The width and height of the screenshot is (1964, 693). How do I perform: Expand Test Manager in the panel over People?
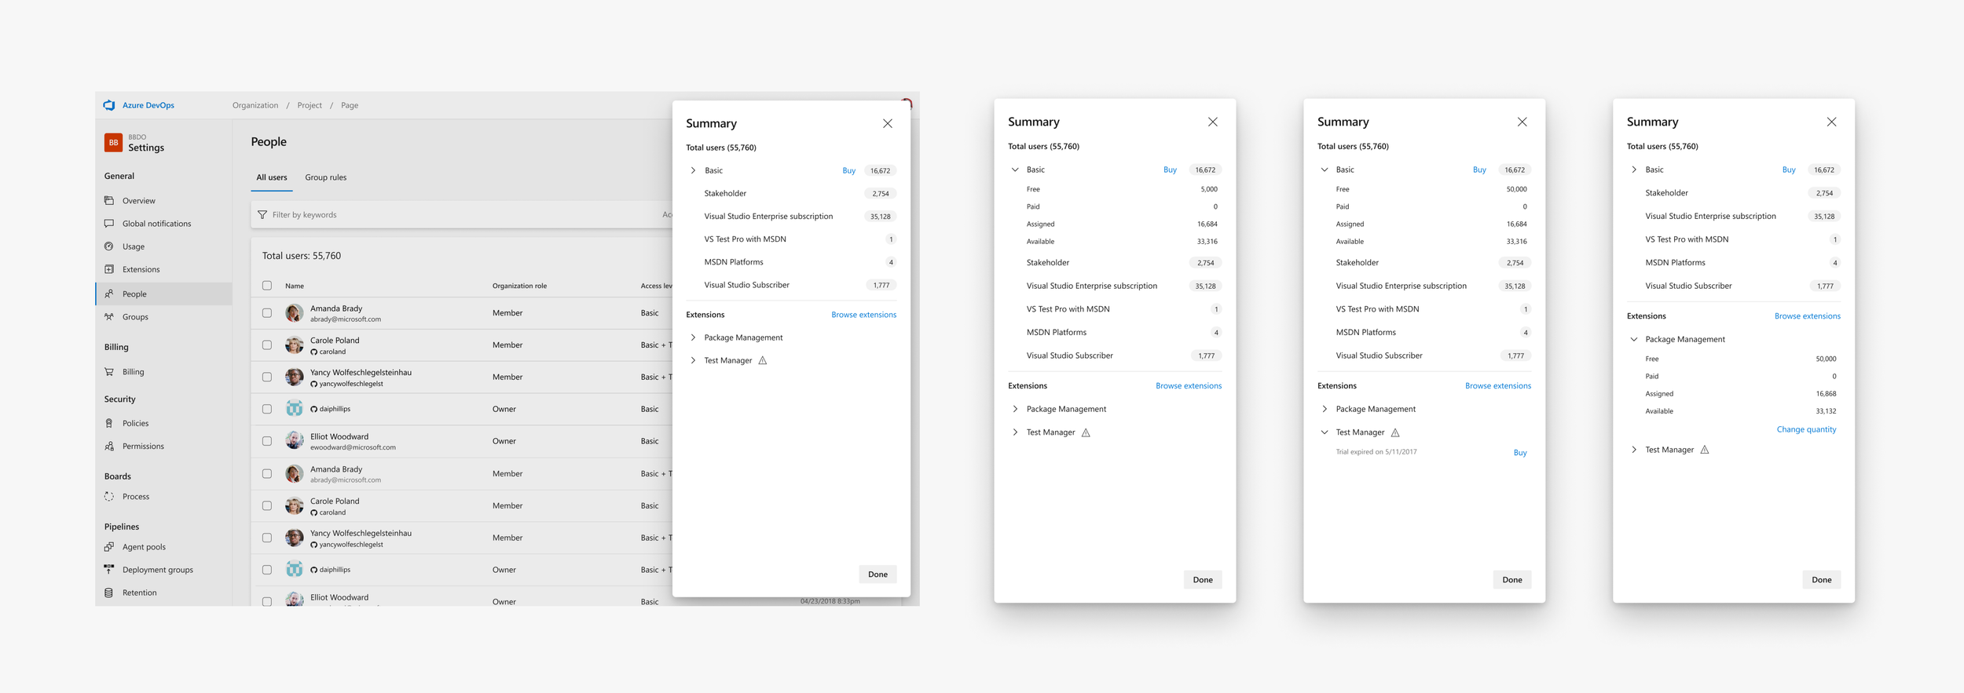point(693,360)
